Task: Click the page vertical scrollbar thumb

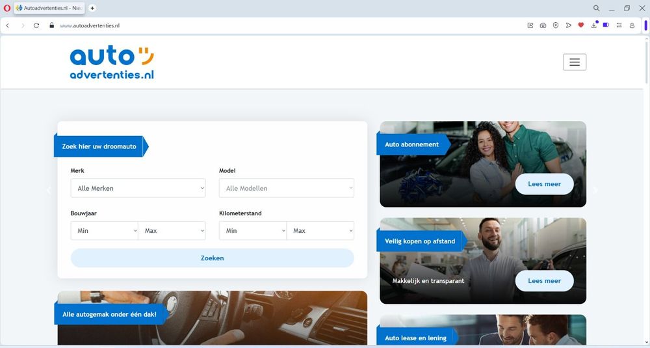Action: coord(646,62)
